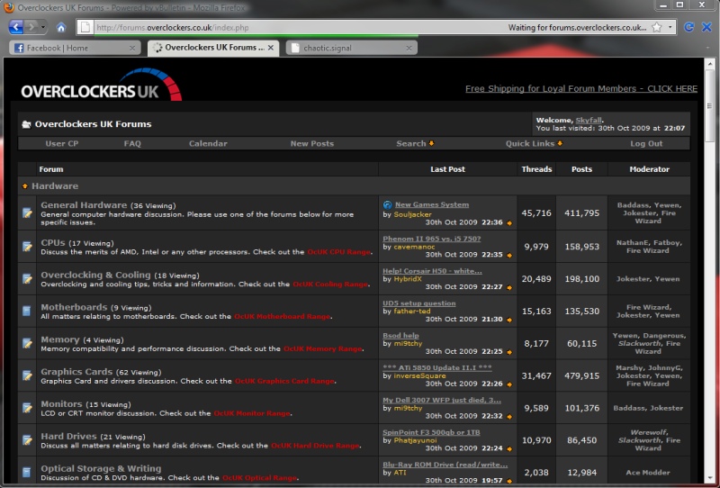Viewport: 720px width, 488px height.
Task: Click the CPUs forum status icon
Action: coord(27,247)
